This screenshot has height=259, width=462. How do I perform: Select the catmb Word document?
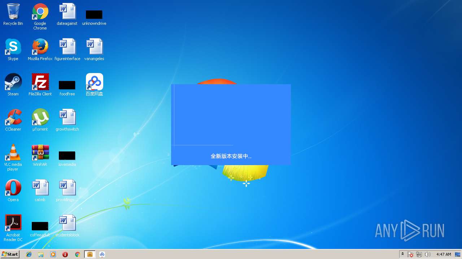click(40, 191)
